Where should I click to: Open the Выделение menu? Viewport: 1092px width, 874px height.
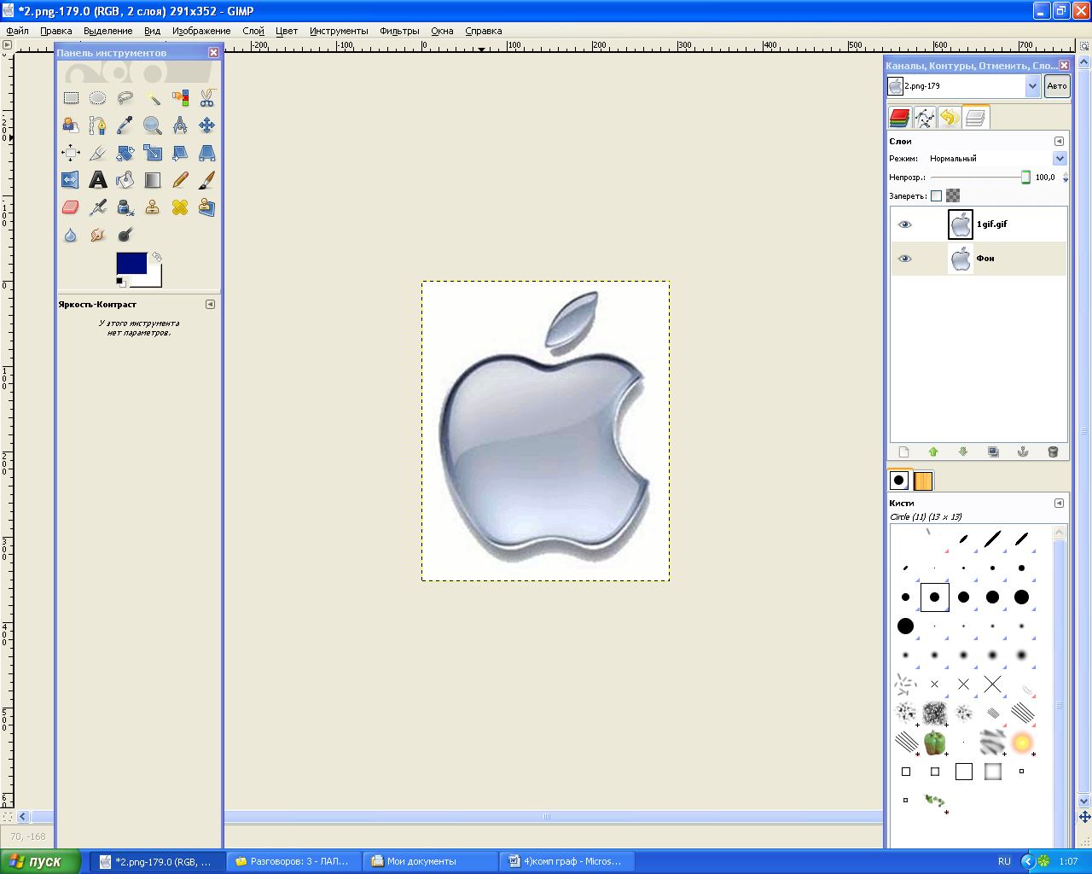coord(108,31)
